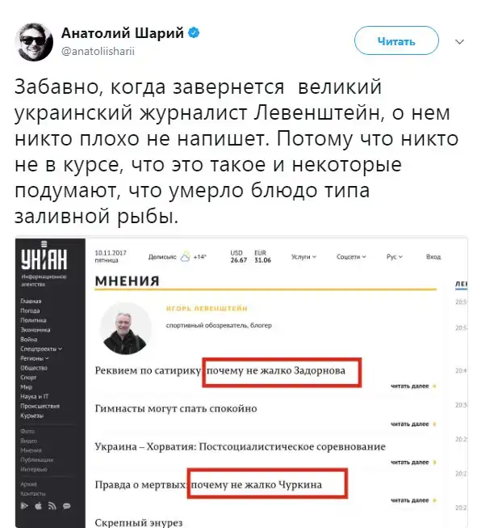This screenshot has width=494, height=528.
Task: Click the weather cloud icon in the header
Action: 185,256
